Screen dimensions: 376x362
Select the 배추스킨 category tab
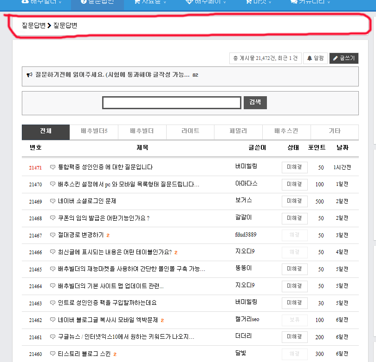point(286,132)
